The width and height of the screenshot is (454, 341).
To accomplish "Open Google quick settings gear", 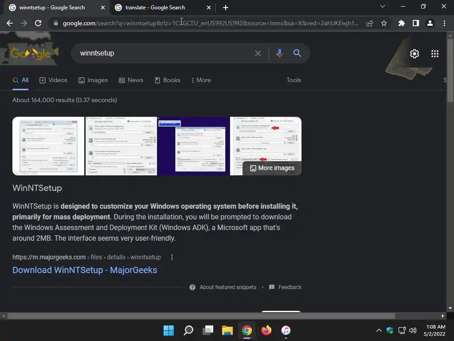I will pyautogui.click(x=415, y=54).
